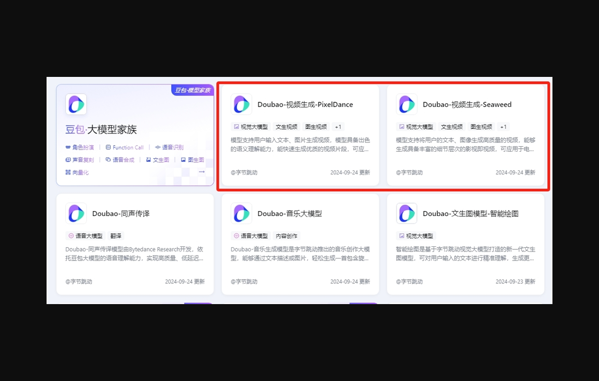This screenshot has height=381, width=599.
Task: Click the Doubao logo on the PixelDance card
Action: coord(241,104)
